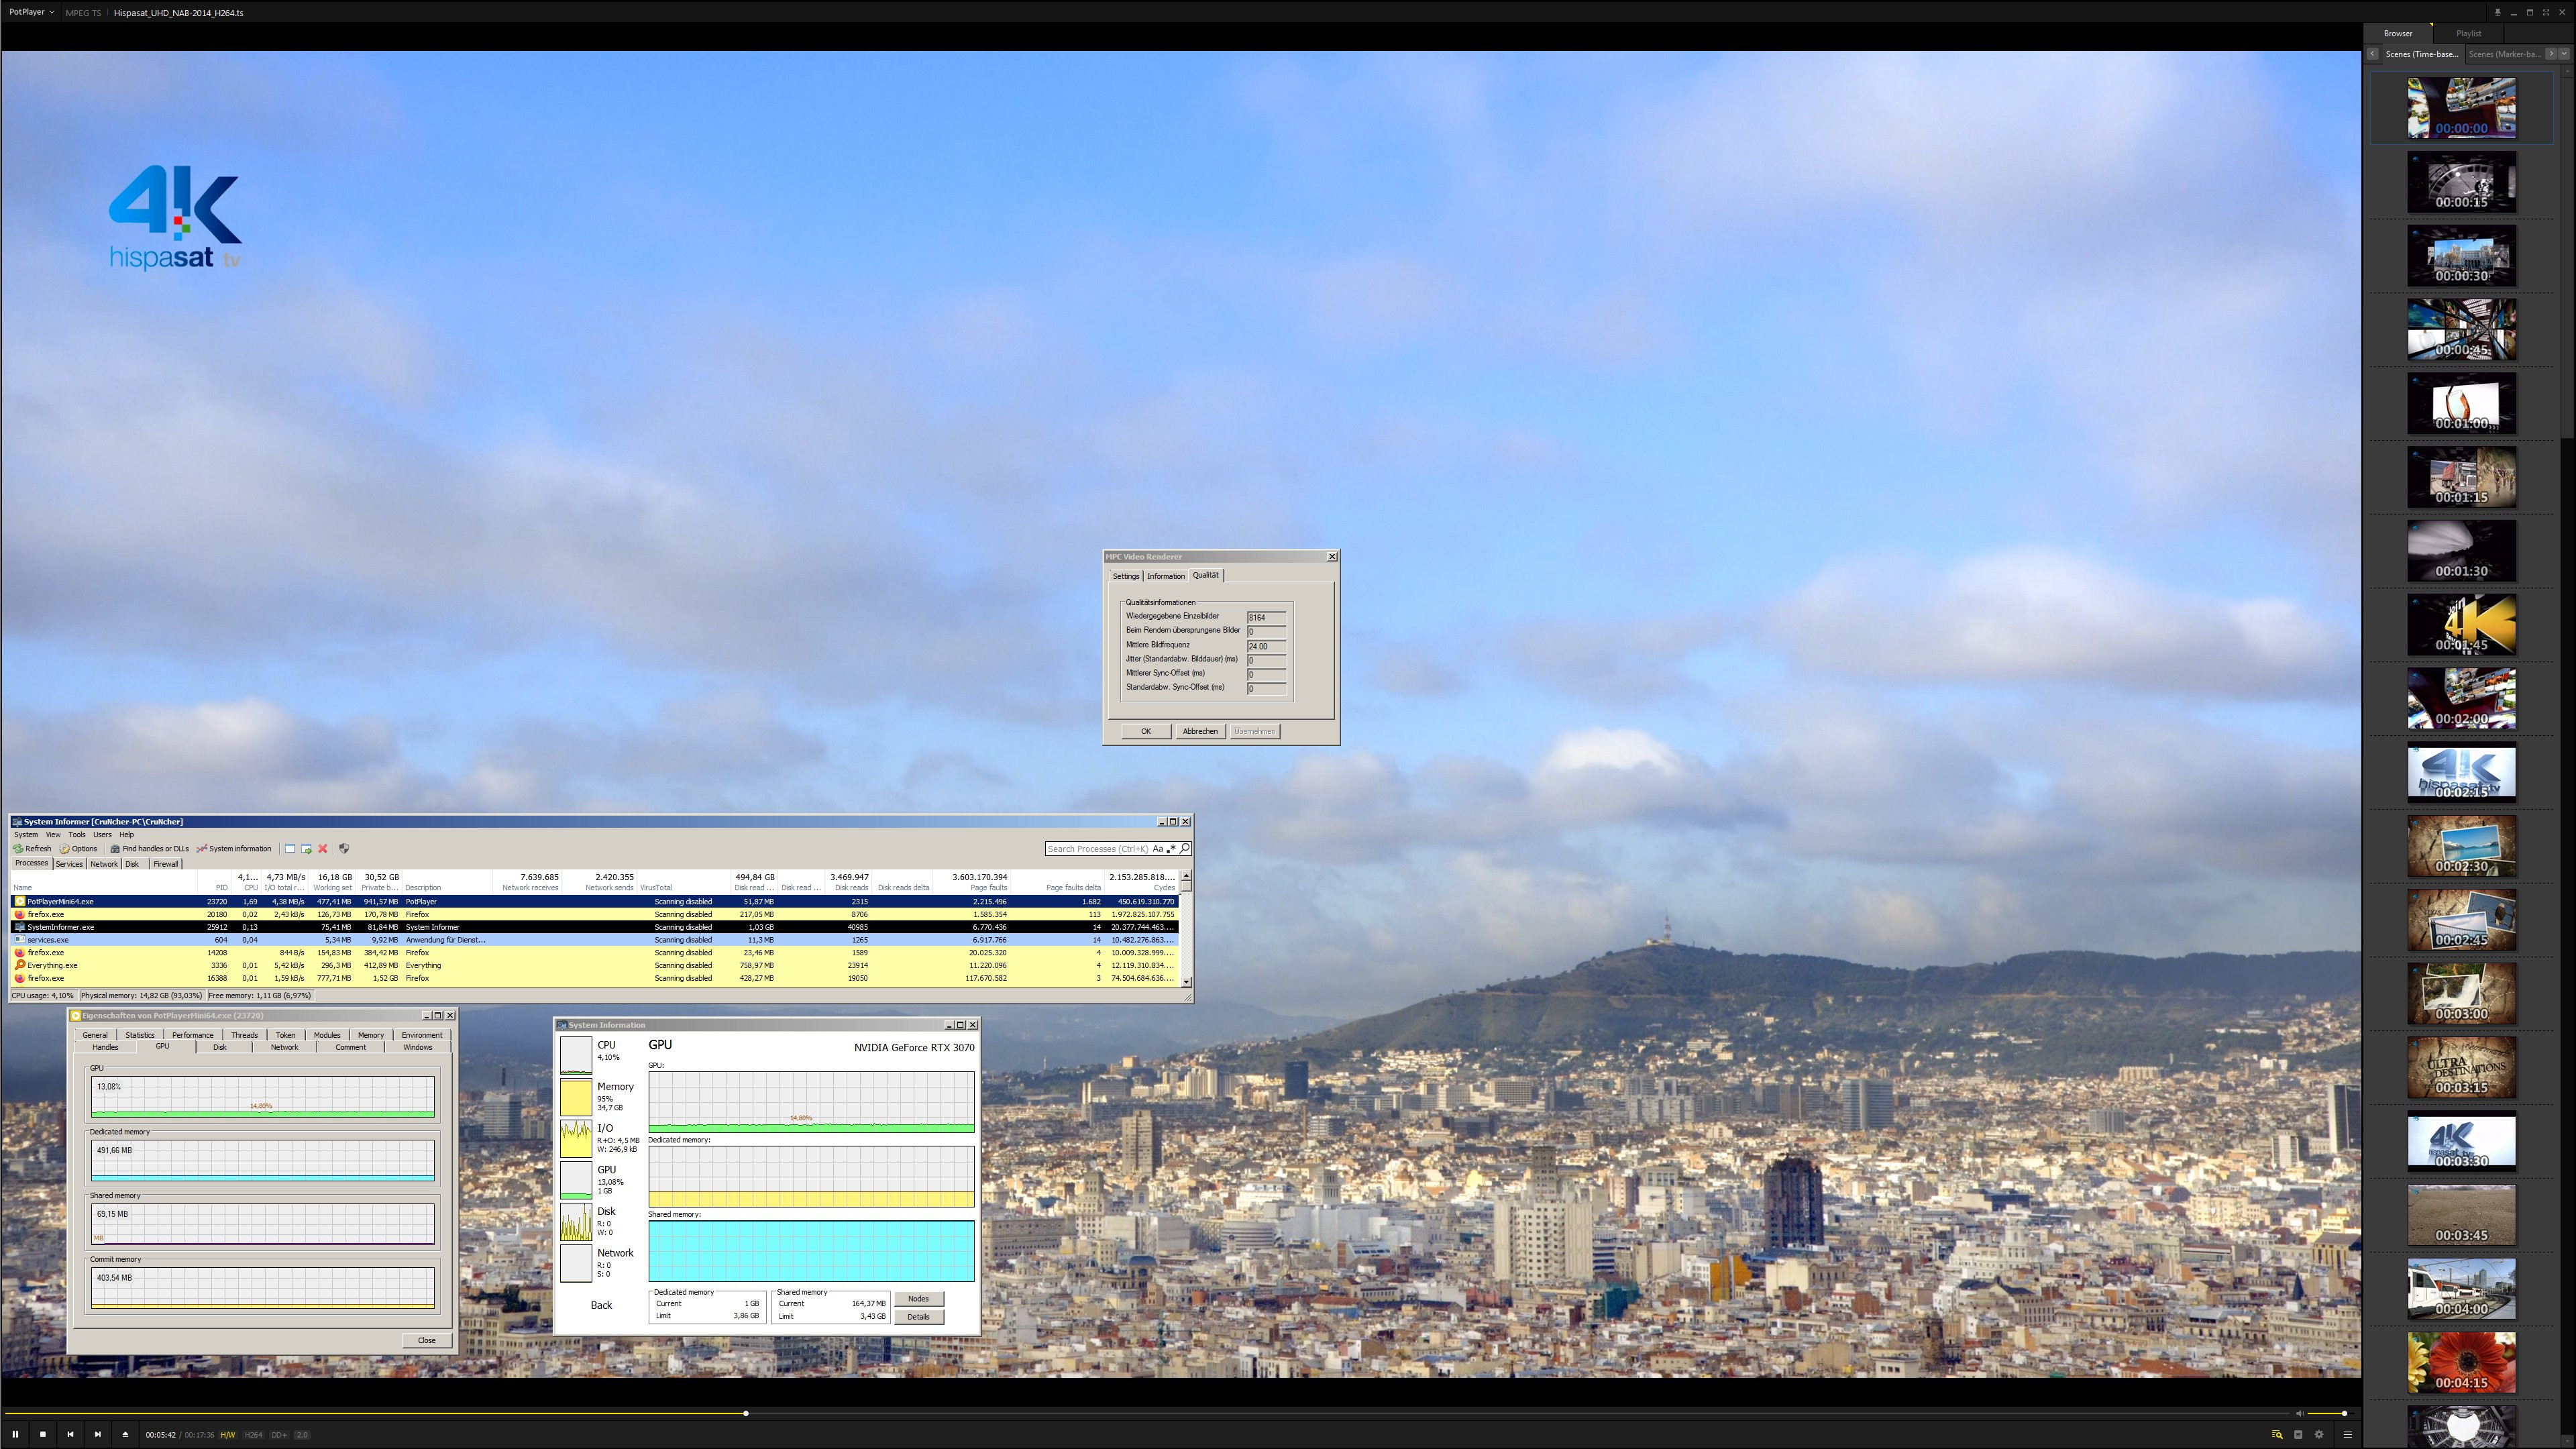Click the red X terminate icon
Viewport: 2576px width, 1449px height.
323,848
